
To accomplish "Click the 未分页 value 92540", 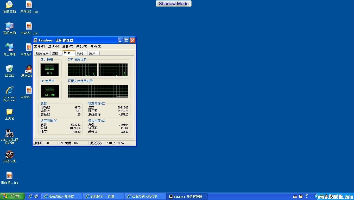I will point(124,132).
